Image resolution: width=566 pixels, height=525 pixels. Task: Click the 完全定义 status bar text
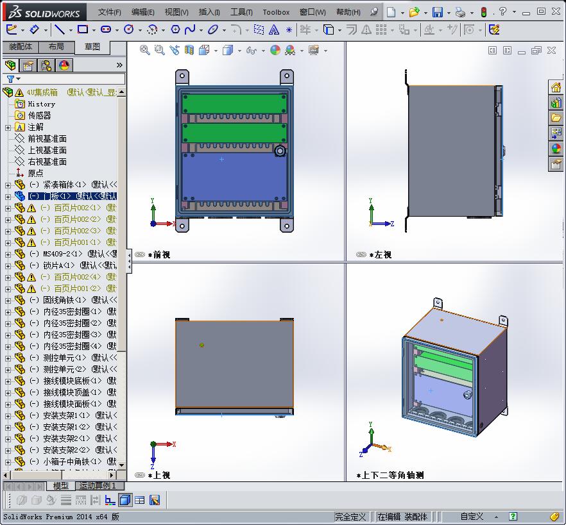click(x=350, y=517)
